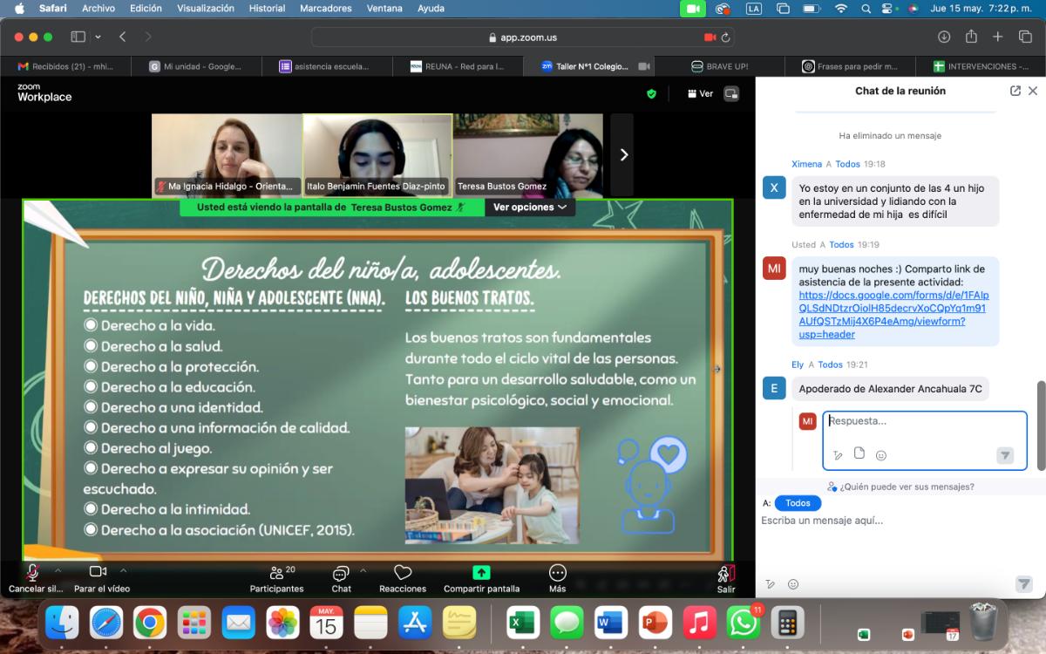Attach a file in the reply box
The image size is (1046, 654).
(859, 454)
